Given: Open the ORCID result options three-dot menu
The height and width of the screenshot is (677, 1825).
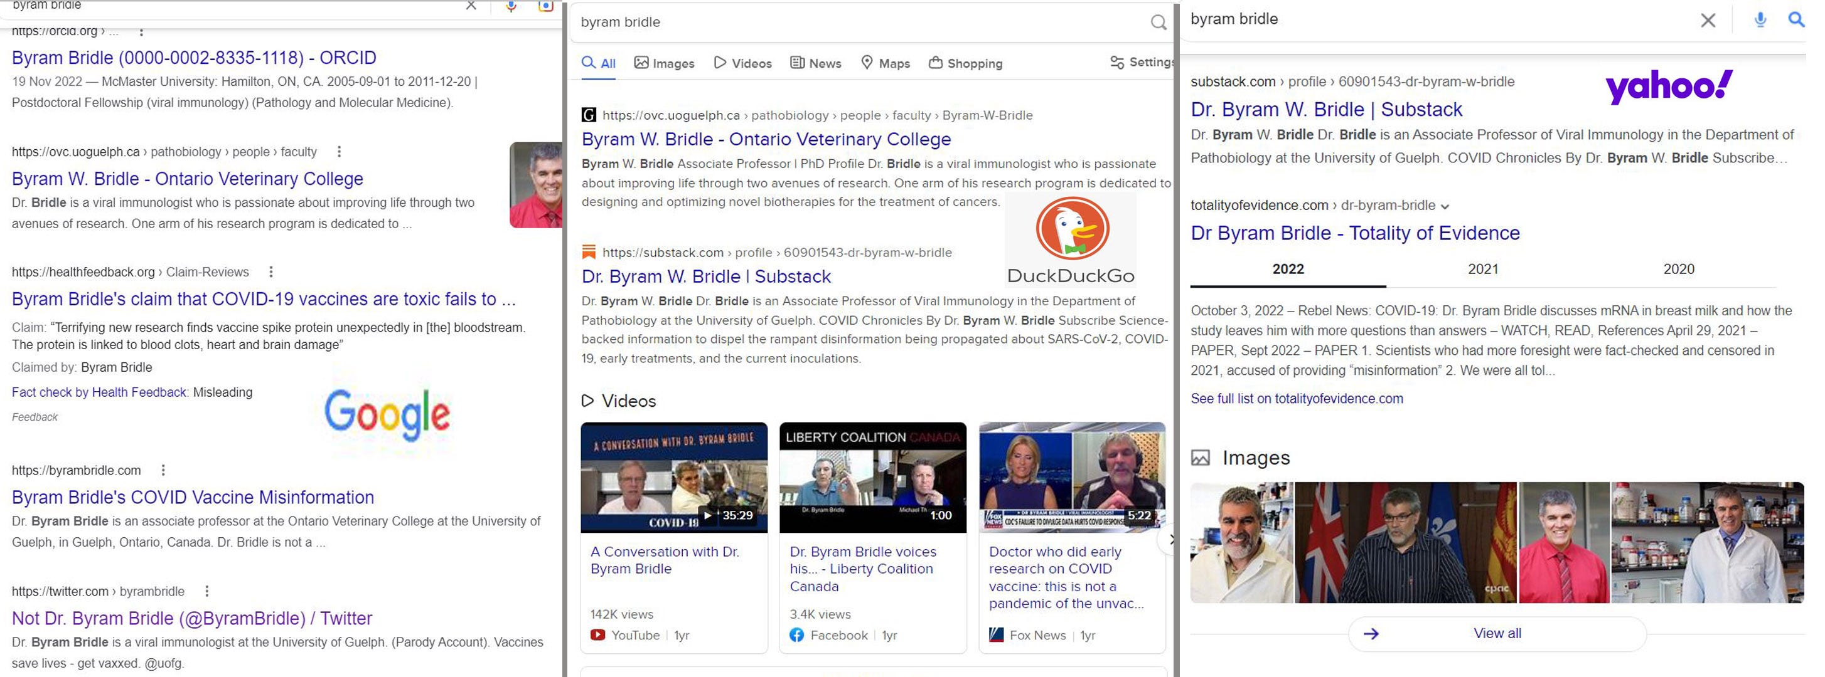Looking at the screenshot, I should click(x=141, y=32).
